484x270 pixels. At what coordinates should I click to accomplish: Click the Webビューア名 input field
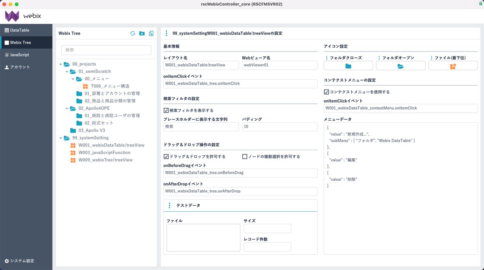pyautogui.click(x=280, y=65)
